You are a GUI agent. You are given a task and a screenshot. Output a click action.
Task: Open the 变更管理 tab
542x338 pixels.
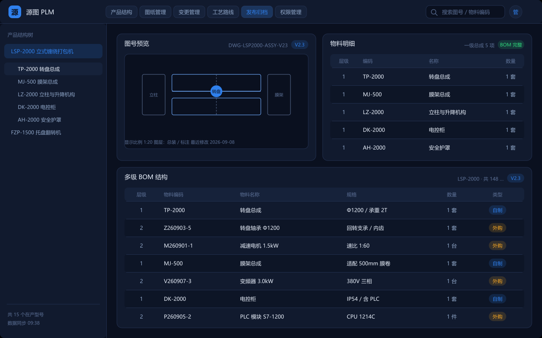[189, 12]
